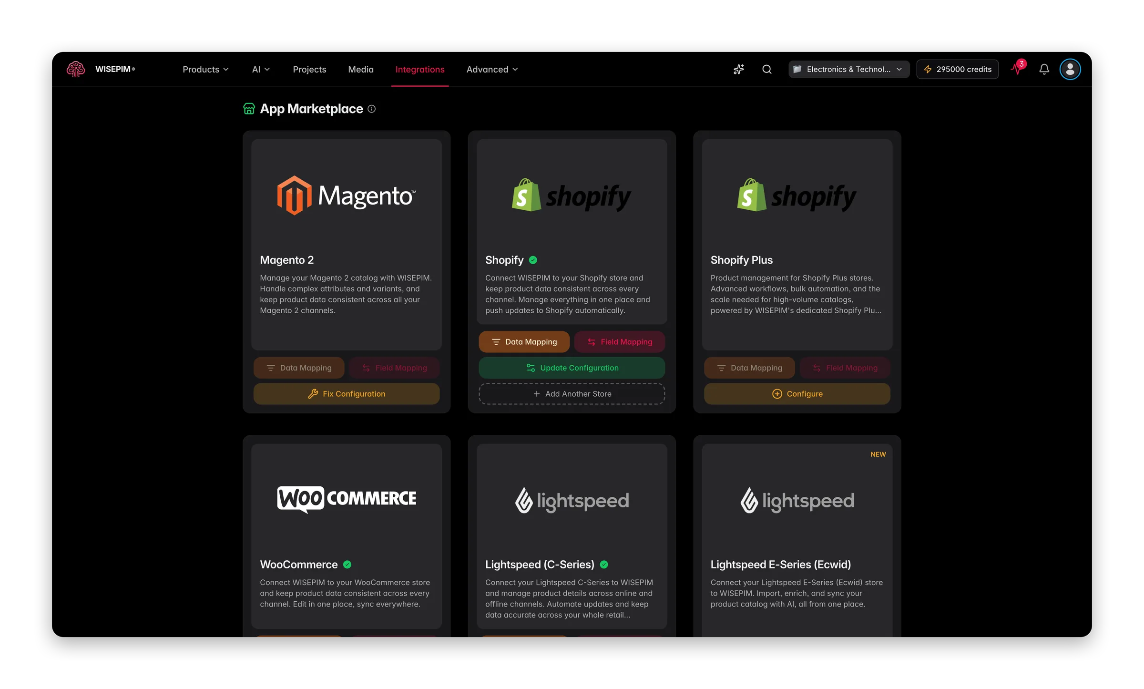Click the search magnifier icon
1144x689 pixels.
(x=767, y=69)
